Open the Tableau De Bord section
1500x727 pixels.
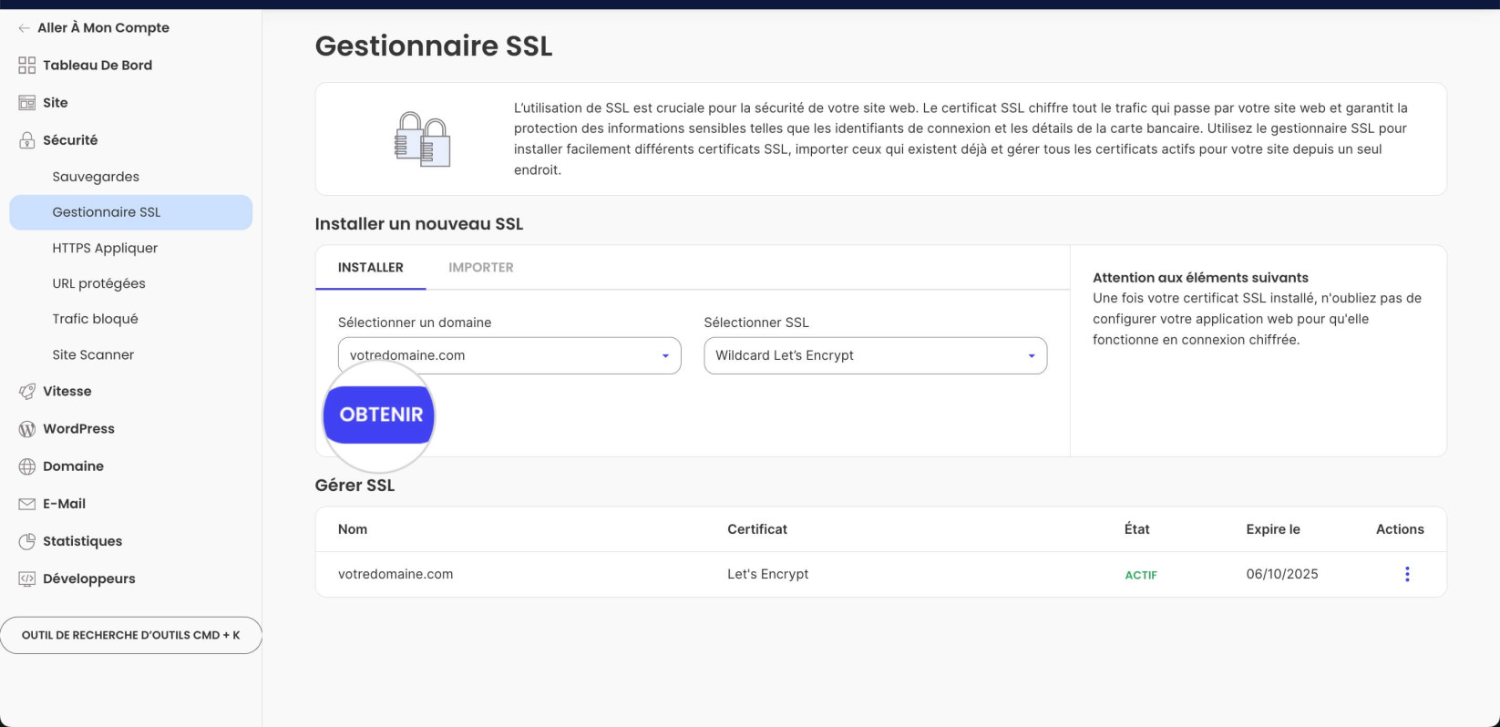(x=98, y=66)
